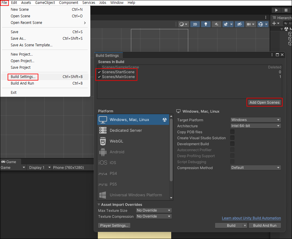Select WebGL platform

point(133,141)
